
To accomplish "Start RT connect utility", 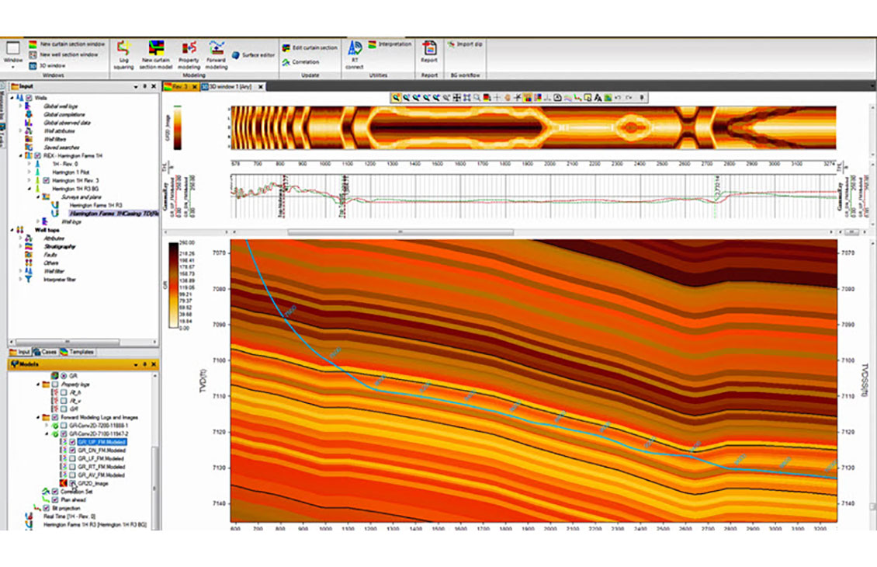I will (355, 54).
